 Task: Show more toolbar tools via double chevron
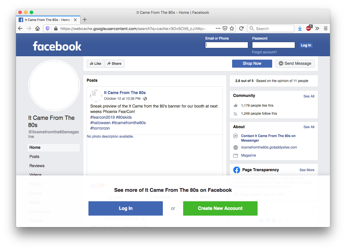click(317, 28)
